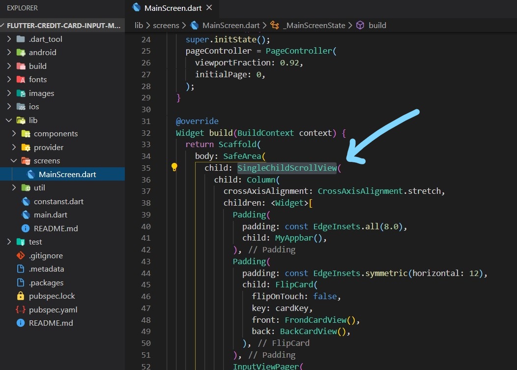Click the provider folder icon
517x370 pixels.
(26, 147)
